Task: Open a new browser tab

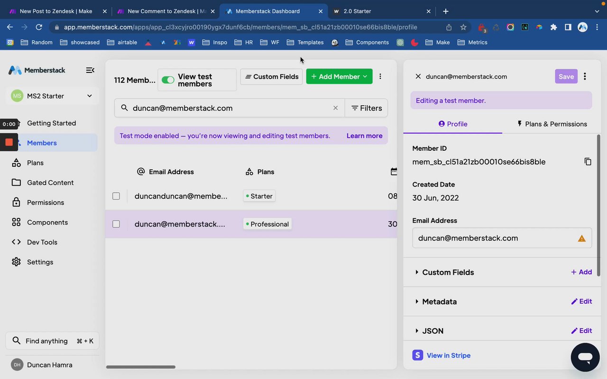Action: click(x=445, y=11)
